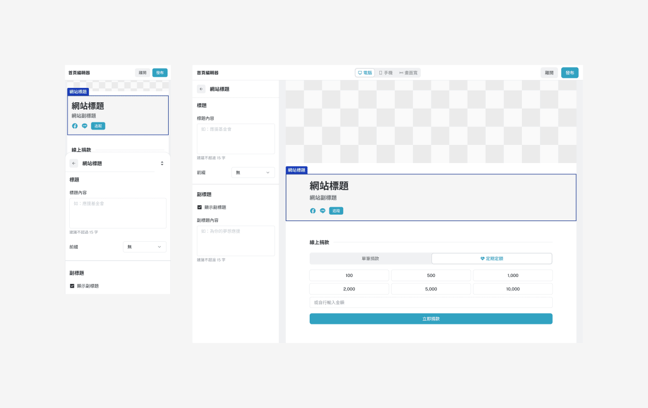Image resolution: width=648 pixels, height=408 pixels.
Task: Open the 前綴 dropdown in the desktop sidebar
Action: pyautogui.click(x=253, y=173)
